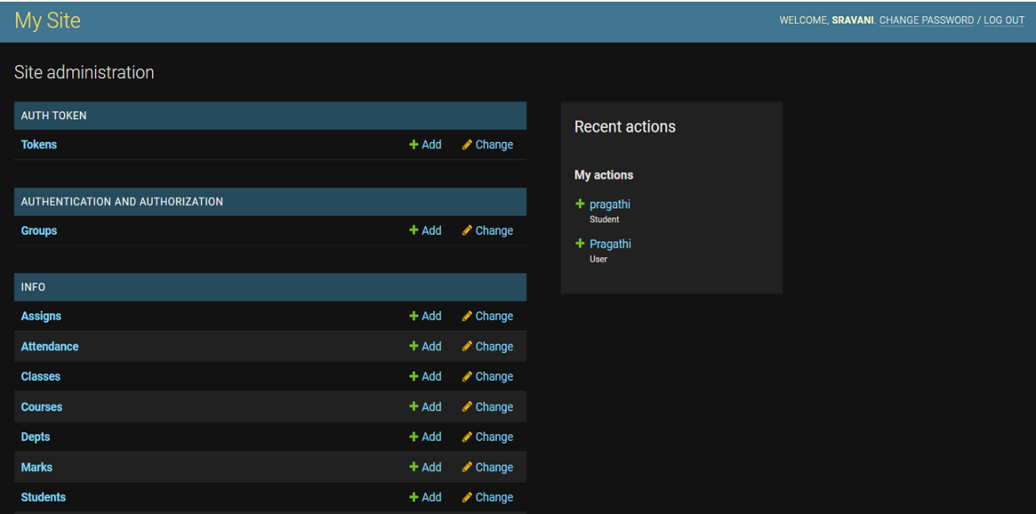Click the plus icon beside Tokens
The width and height of the screenshot is (1036, 514).
tap(414, 145)
